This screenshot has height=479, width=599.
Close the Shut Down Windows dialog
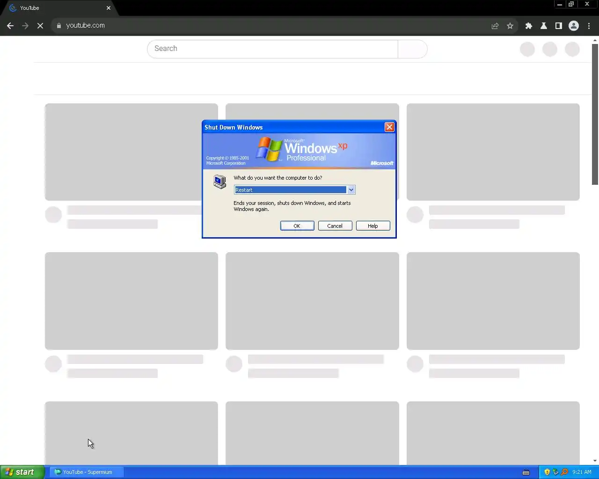[x=389, y=127]
